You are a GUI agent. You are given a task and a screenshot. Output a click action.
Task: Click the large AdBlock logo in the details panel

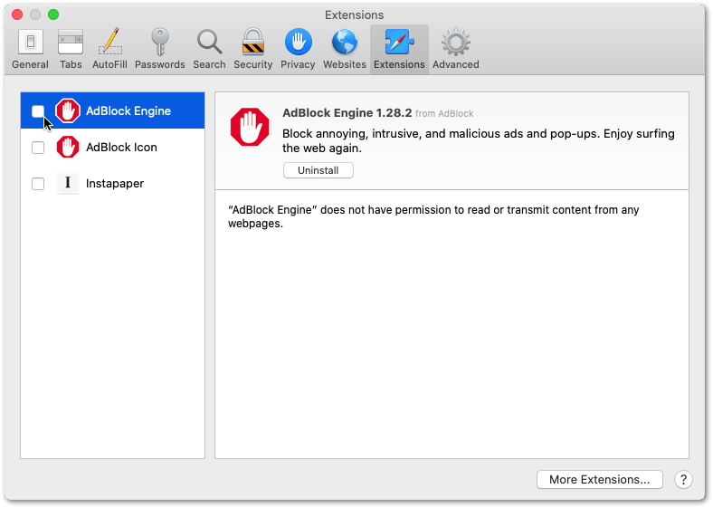point(250,127)
